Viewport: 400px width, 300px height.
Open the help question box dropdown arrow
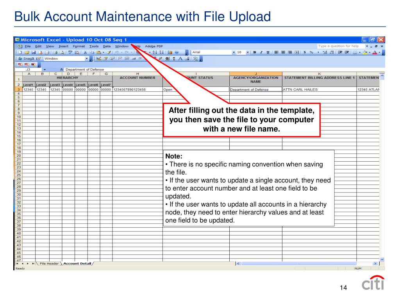coord(367,46)
